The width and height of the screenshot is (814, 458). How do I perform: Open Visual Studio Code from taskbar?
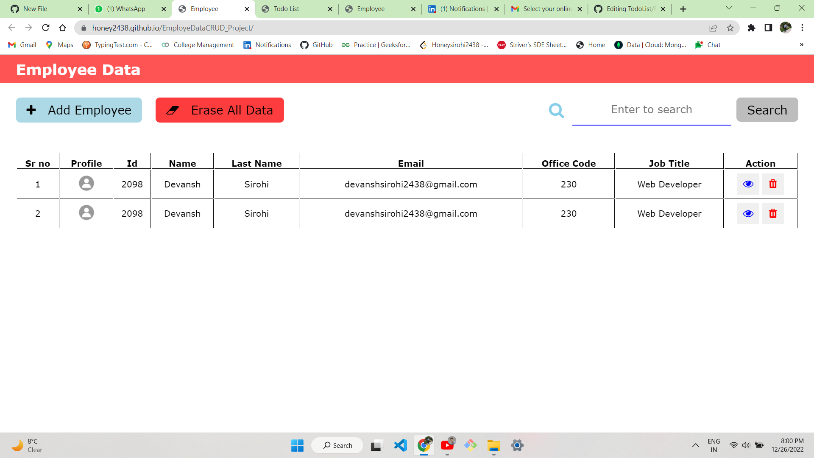tap(400, 445)
